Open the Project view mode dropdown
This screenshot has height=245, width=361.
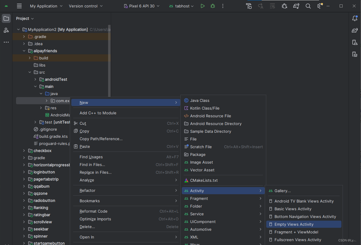click(25, 18)
